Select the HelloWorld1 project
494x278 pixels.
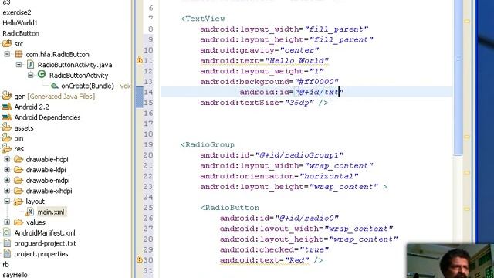(20, 22)
